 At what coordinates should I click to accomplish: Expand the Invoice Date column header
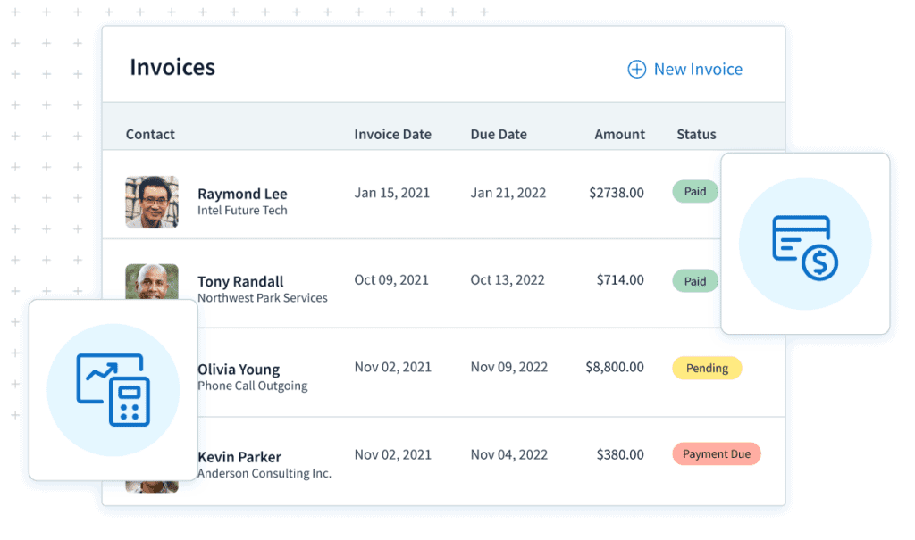pos(392,134)
